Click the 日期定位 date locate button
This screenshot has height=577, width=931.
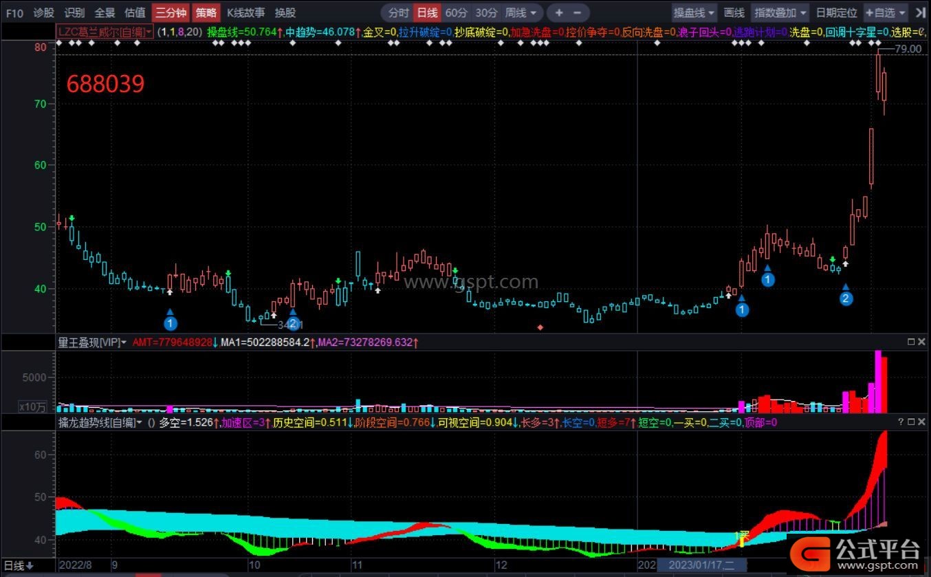click(x=836, y=12)
